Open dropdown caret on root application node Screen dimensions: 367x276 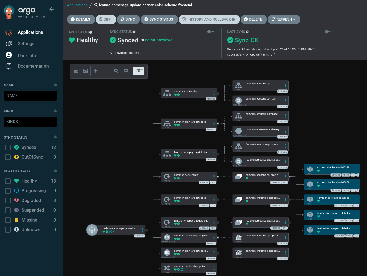pyautogui.click(x=113, y=232)
